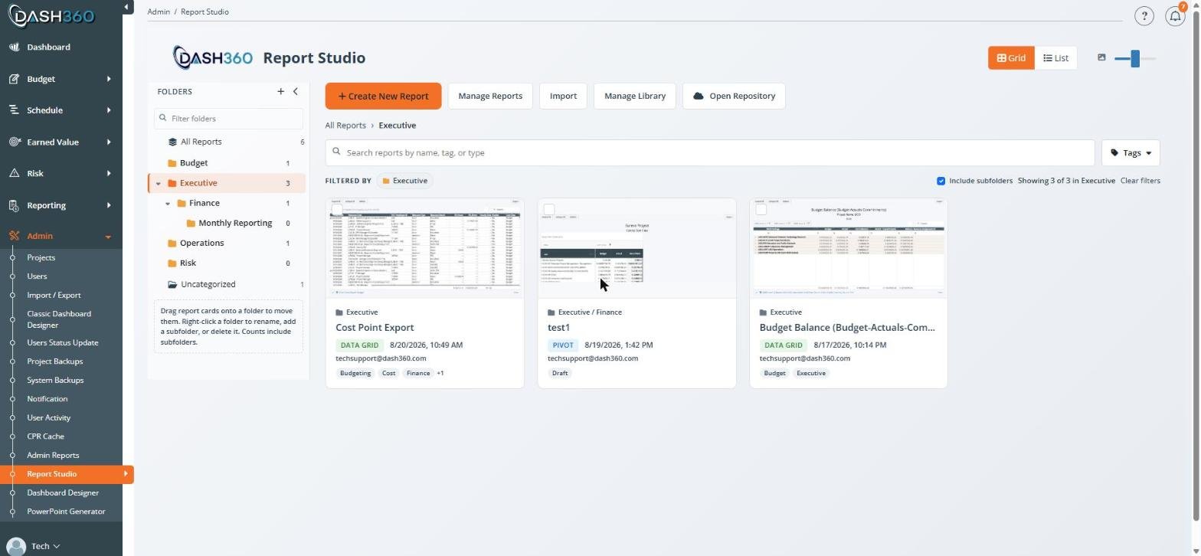Click the All Reports stack icon
The image size is (1201, 556).
(x=172, y=142)
